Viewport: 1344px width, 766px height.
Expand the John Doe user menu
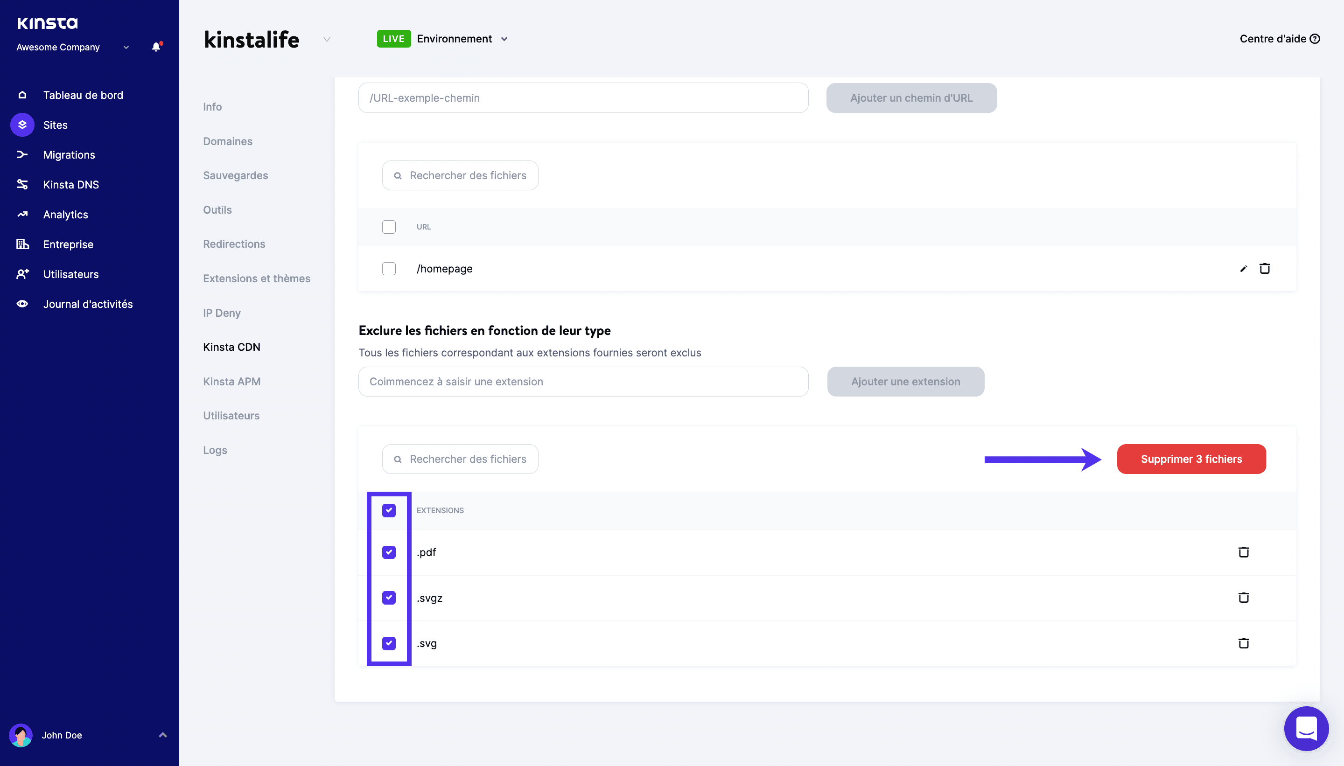[x=162, y=735]
